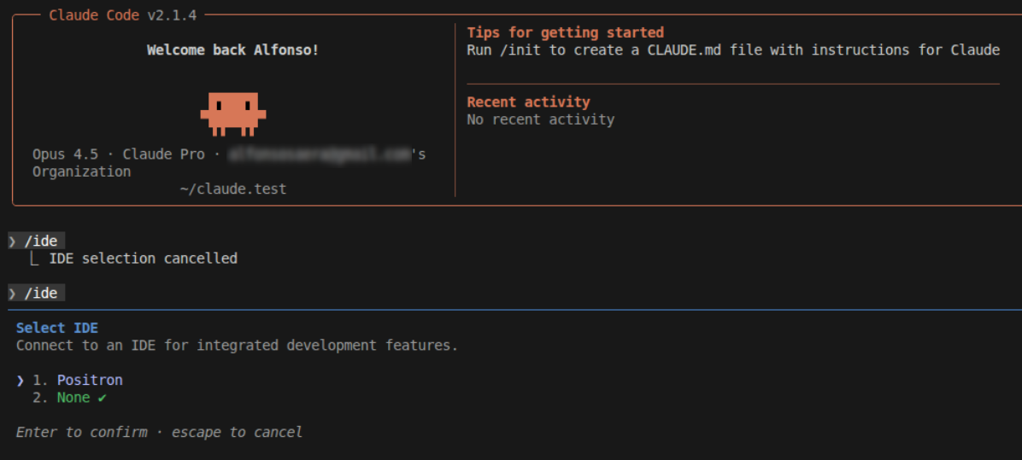1022x460 pixels.
Task: Click the selection arrow before Positron
Action: [x=21, y=381]
